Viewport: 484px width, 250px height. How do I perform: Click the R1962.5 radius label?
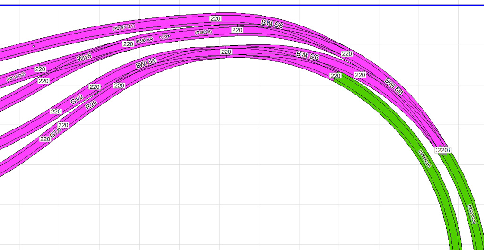(x=203, y=32)
